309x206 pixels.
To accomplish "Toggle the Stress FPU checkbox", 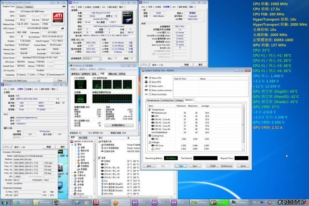I will tap(150, 82).
